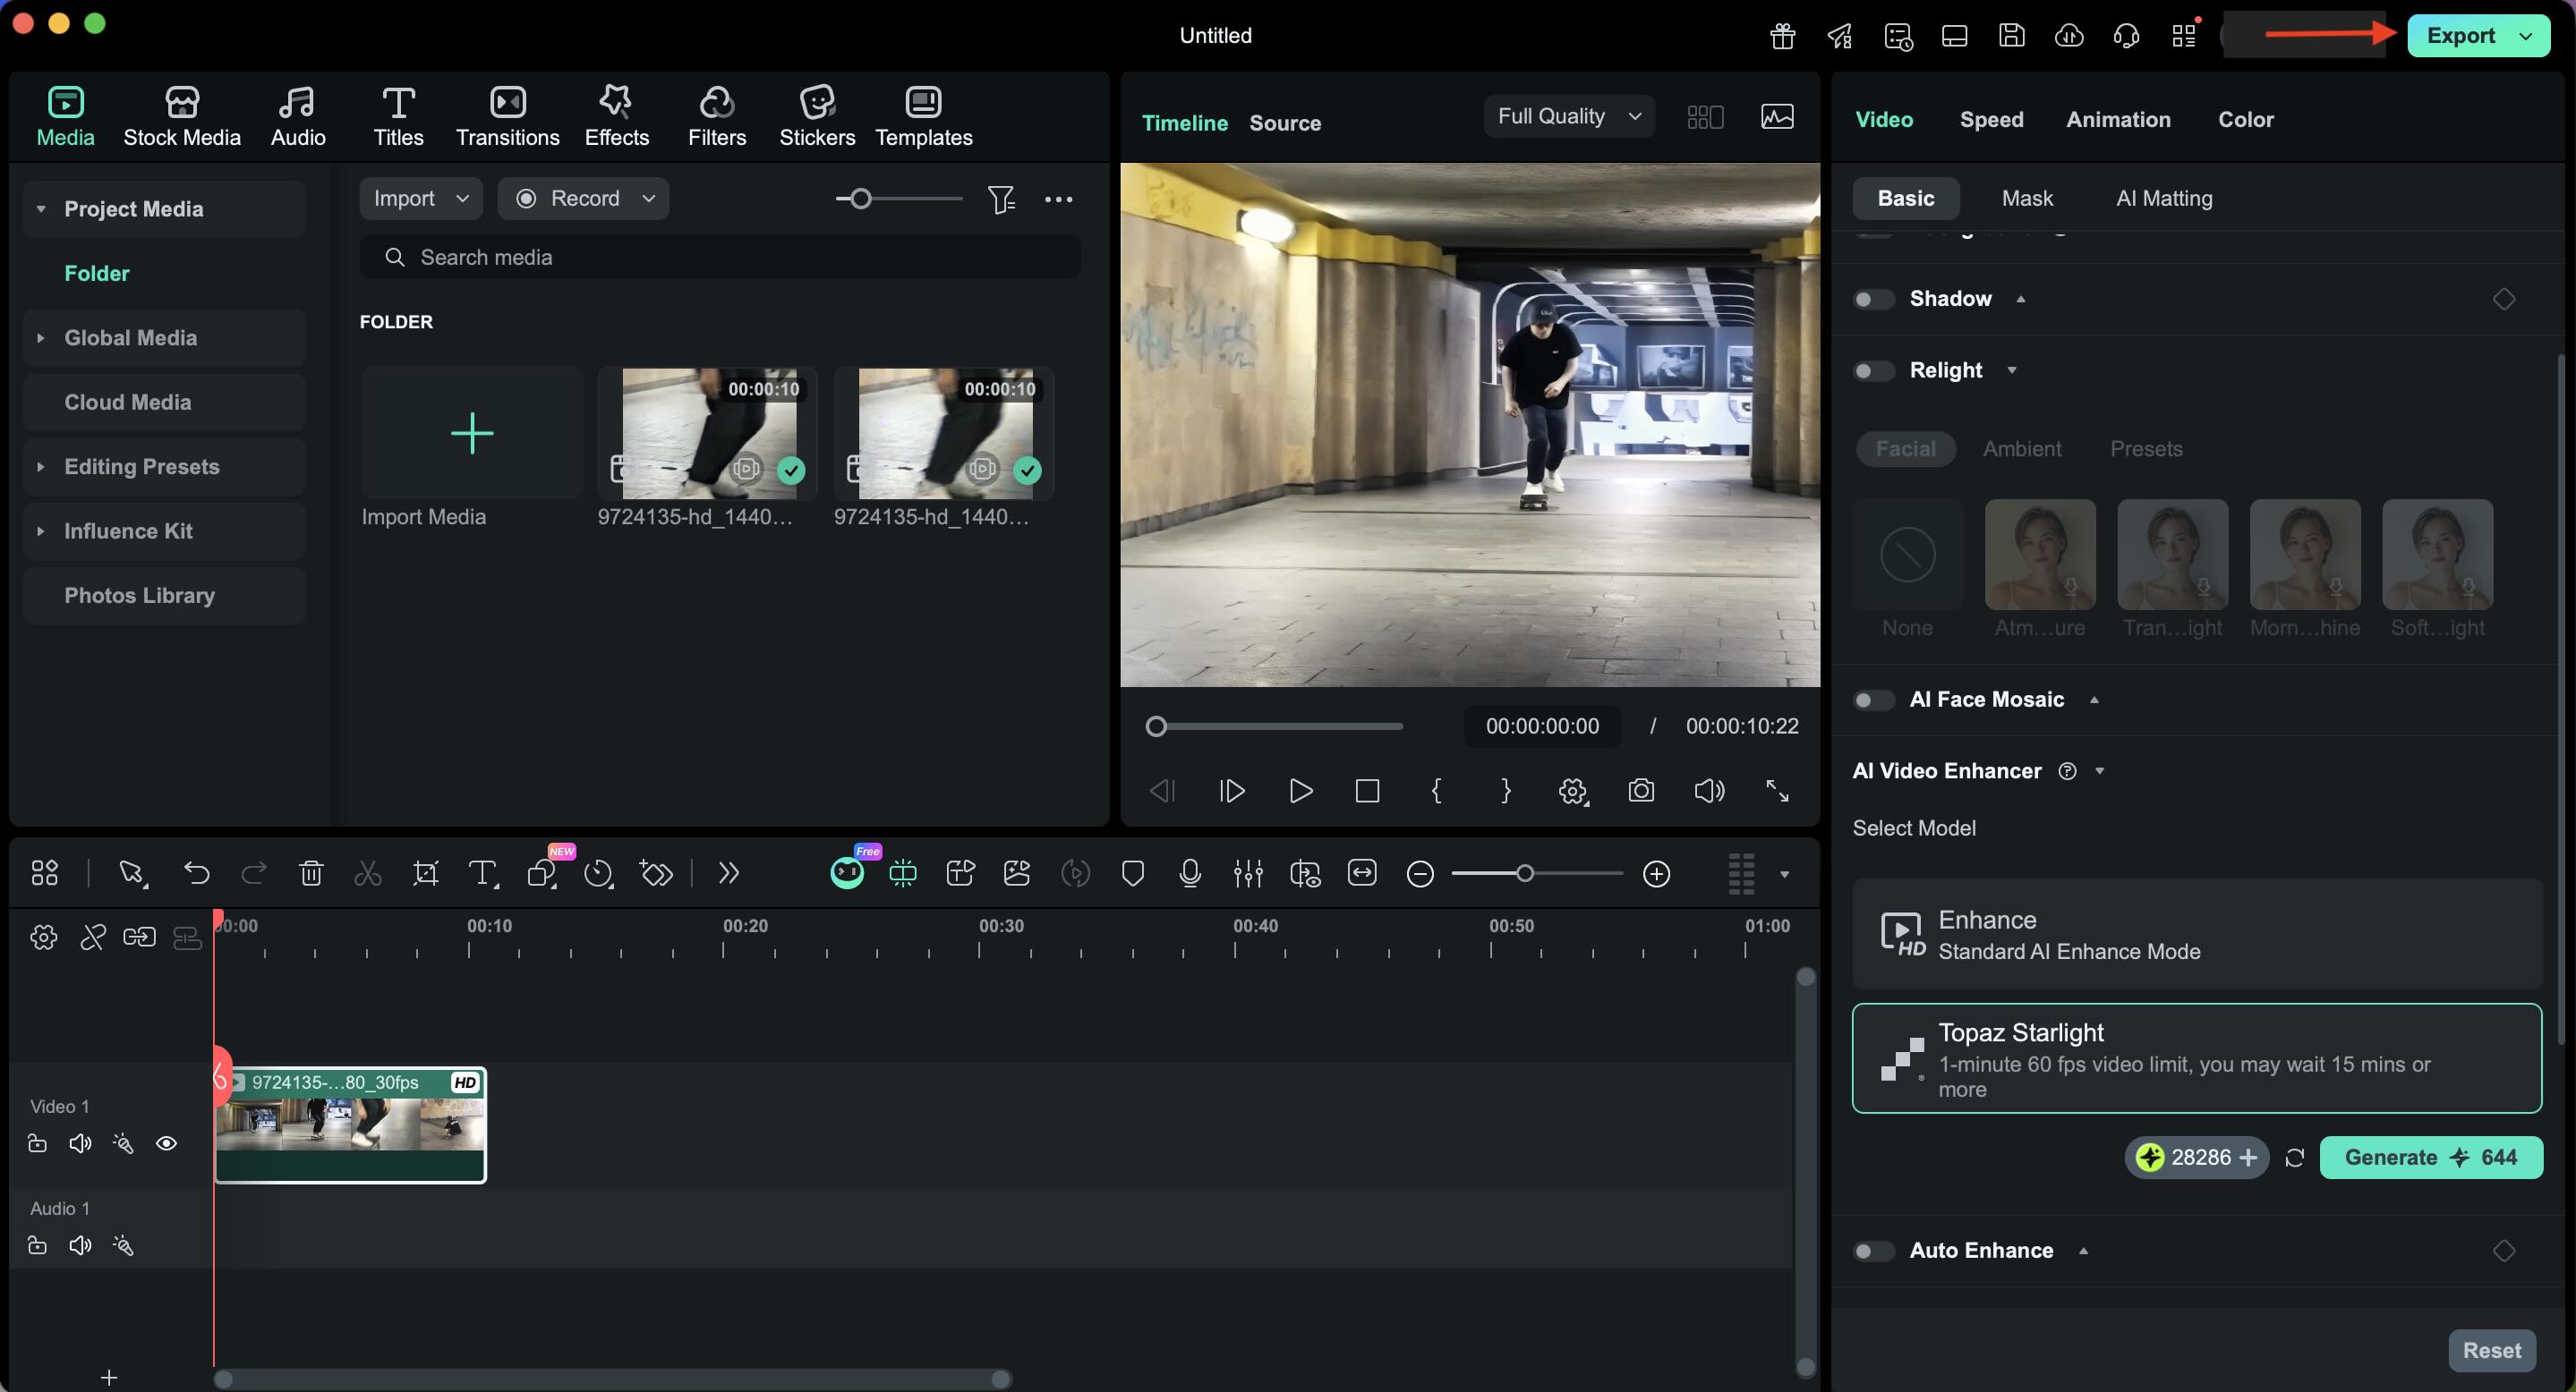Image resolution: width=2576 pixels, height=1392 pixels.
Task: Open the Full Quality dropdown
Action: 1567,117
